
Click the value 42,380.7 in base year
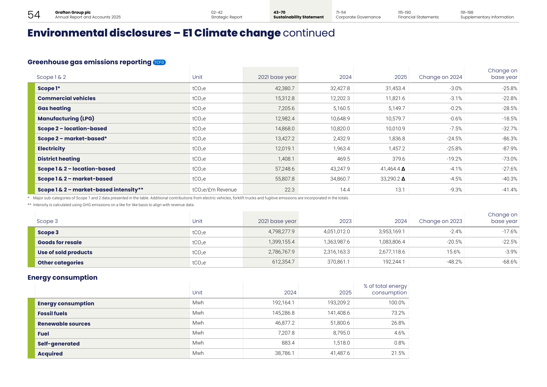pyautogui.click(x=285, y=88)
